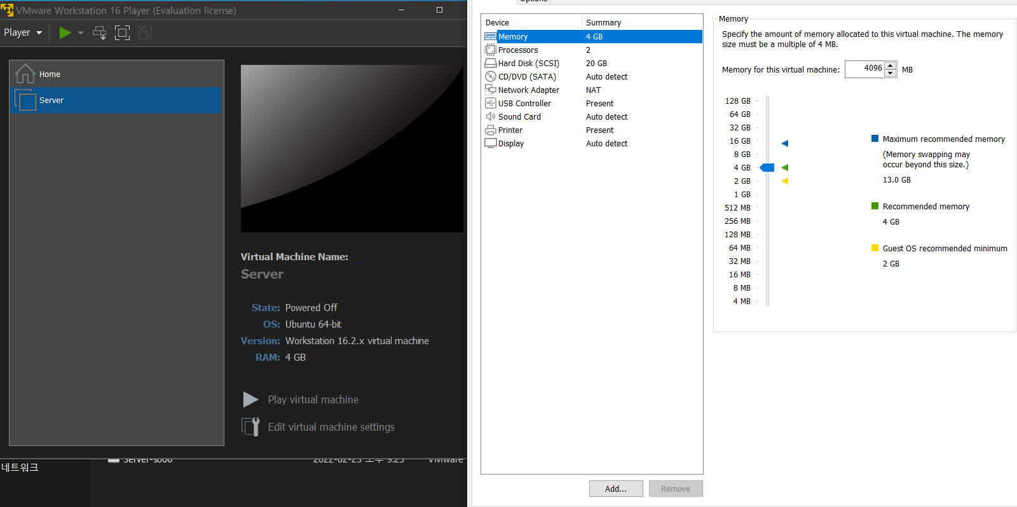Image resolution: width=1017 pixels, height=507 pixels.
Task: Click the yellow guest OS minimum marker
Action: [x=785, y=181]
